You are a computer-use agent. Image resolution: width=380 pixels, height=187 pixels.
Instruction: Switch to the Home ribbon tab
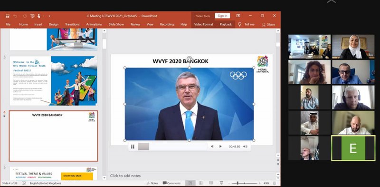click(23, 24)
